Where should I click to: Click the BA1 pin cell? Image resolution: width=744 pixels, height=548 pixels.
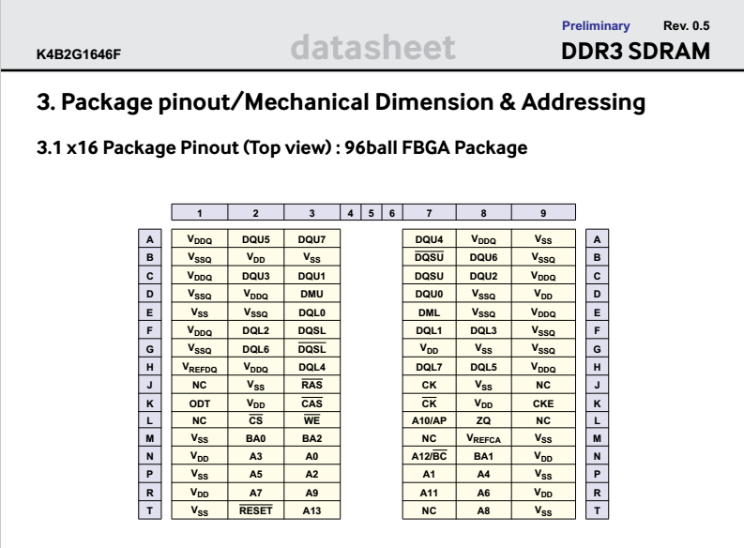point(483,456)
